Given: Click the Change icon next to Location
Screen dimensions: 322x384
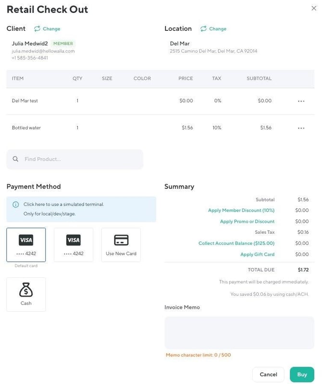Looking at the screenshot, I should [203, 29].
